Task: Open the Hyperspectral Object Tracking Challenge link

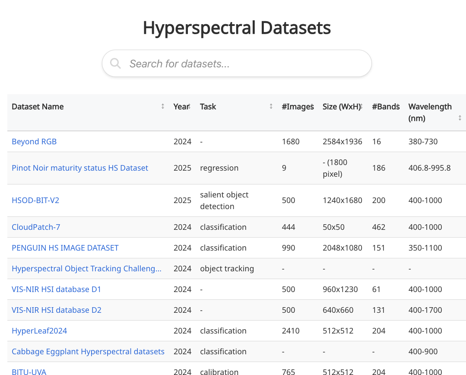Action: click(86, 268)
